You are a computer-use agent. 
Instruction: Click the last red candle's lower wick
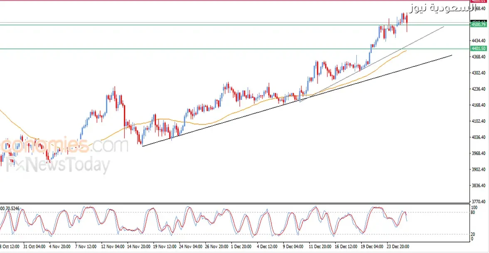tap(407, 28)
